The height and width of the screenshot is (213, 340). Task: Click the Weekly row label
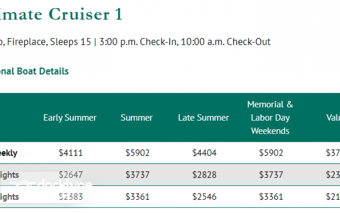pos(8,153)
